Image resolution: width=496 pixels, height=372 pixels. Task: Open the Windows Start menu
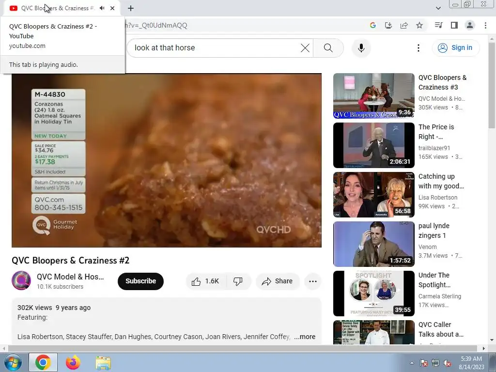(13, 362)
